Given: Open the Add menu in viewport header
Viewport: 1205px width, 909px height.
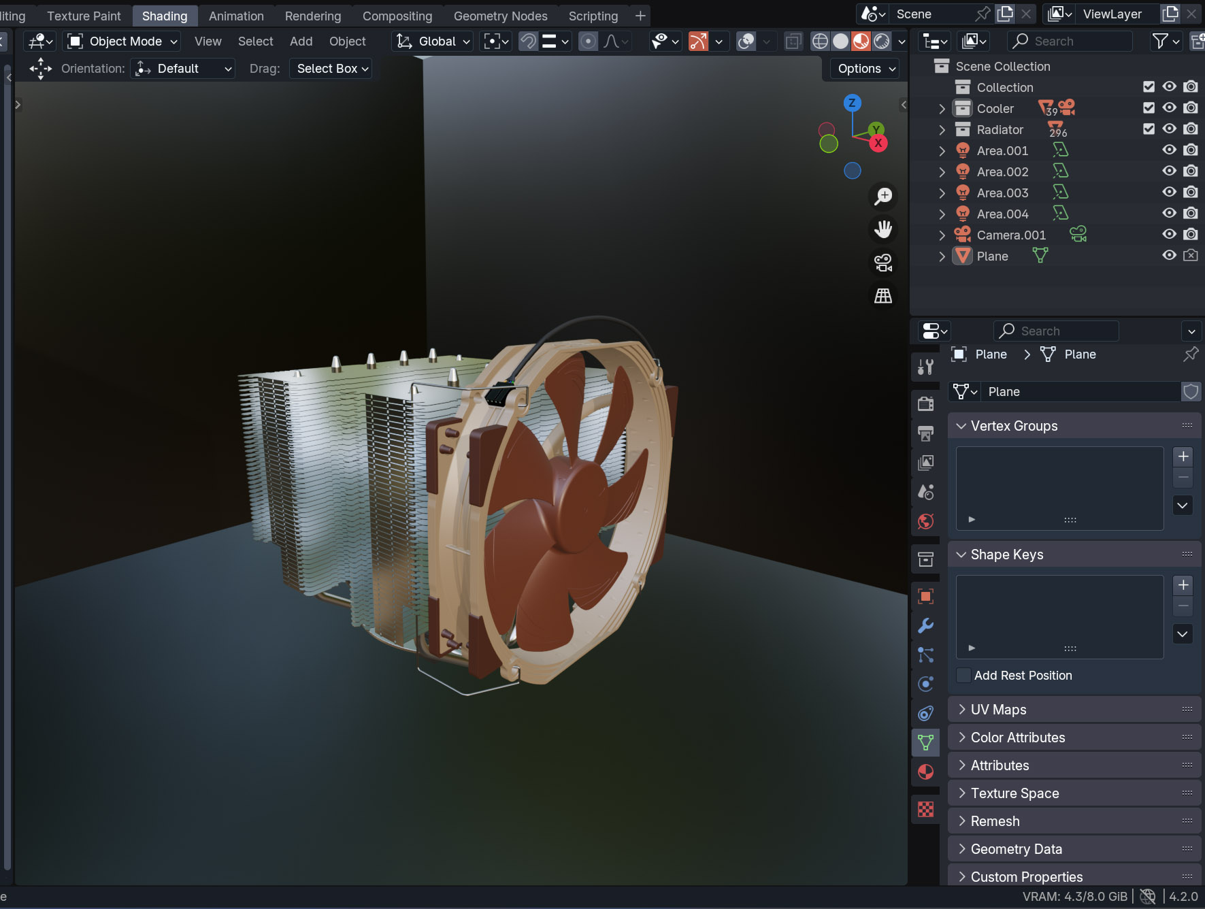Looking at the screenshot, I should (301, 42).
